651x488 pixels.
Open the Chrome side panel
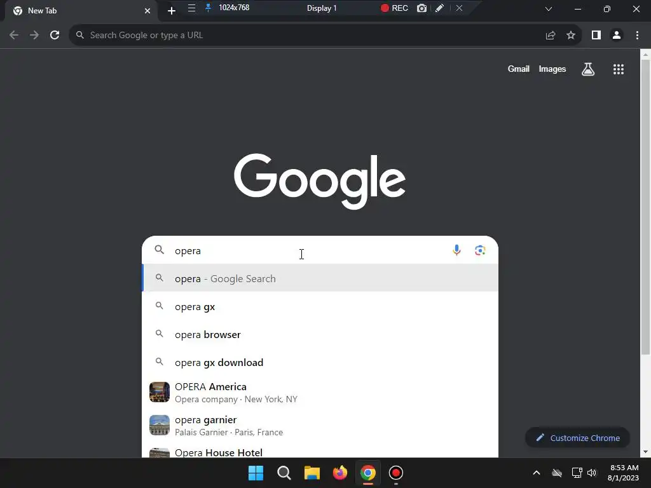coord(596,36)
